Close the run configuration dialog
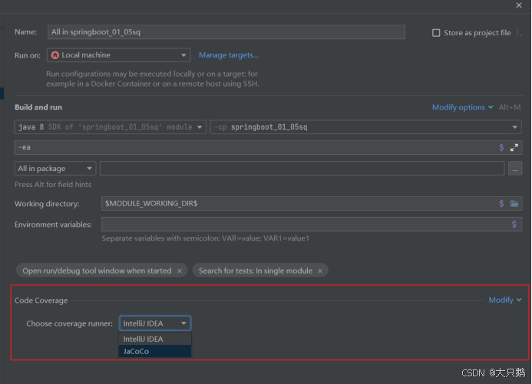Viewport: 532px width, 384px height. coord(519,5)
